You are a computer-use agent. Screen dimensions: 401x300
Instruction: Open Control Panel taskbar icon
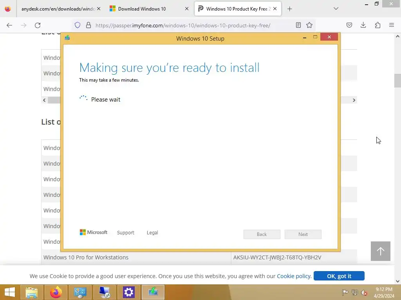[x=80, y=292]
